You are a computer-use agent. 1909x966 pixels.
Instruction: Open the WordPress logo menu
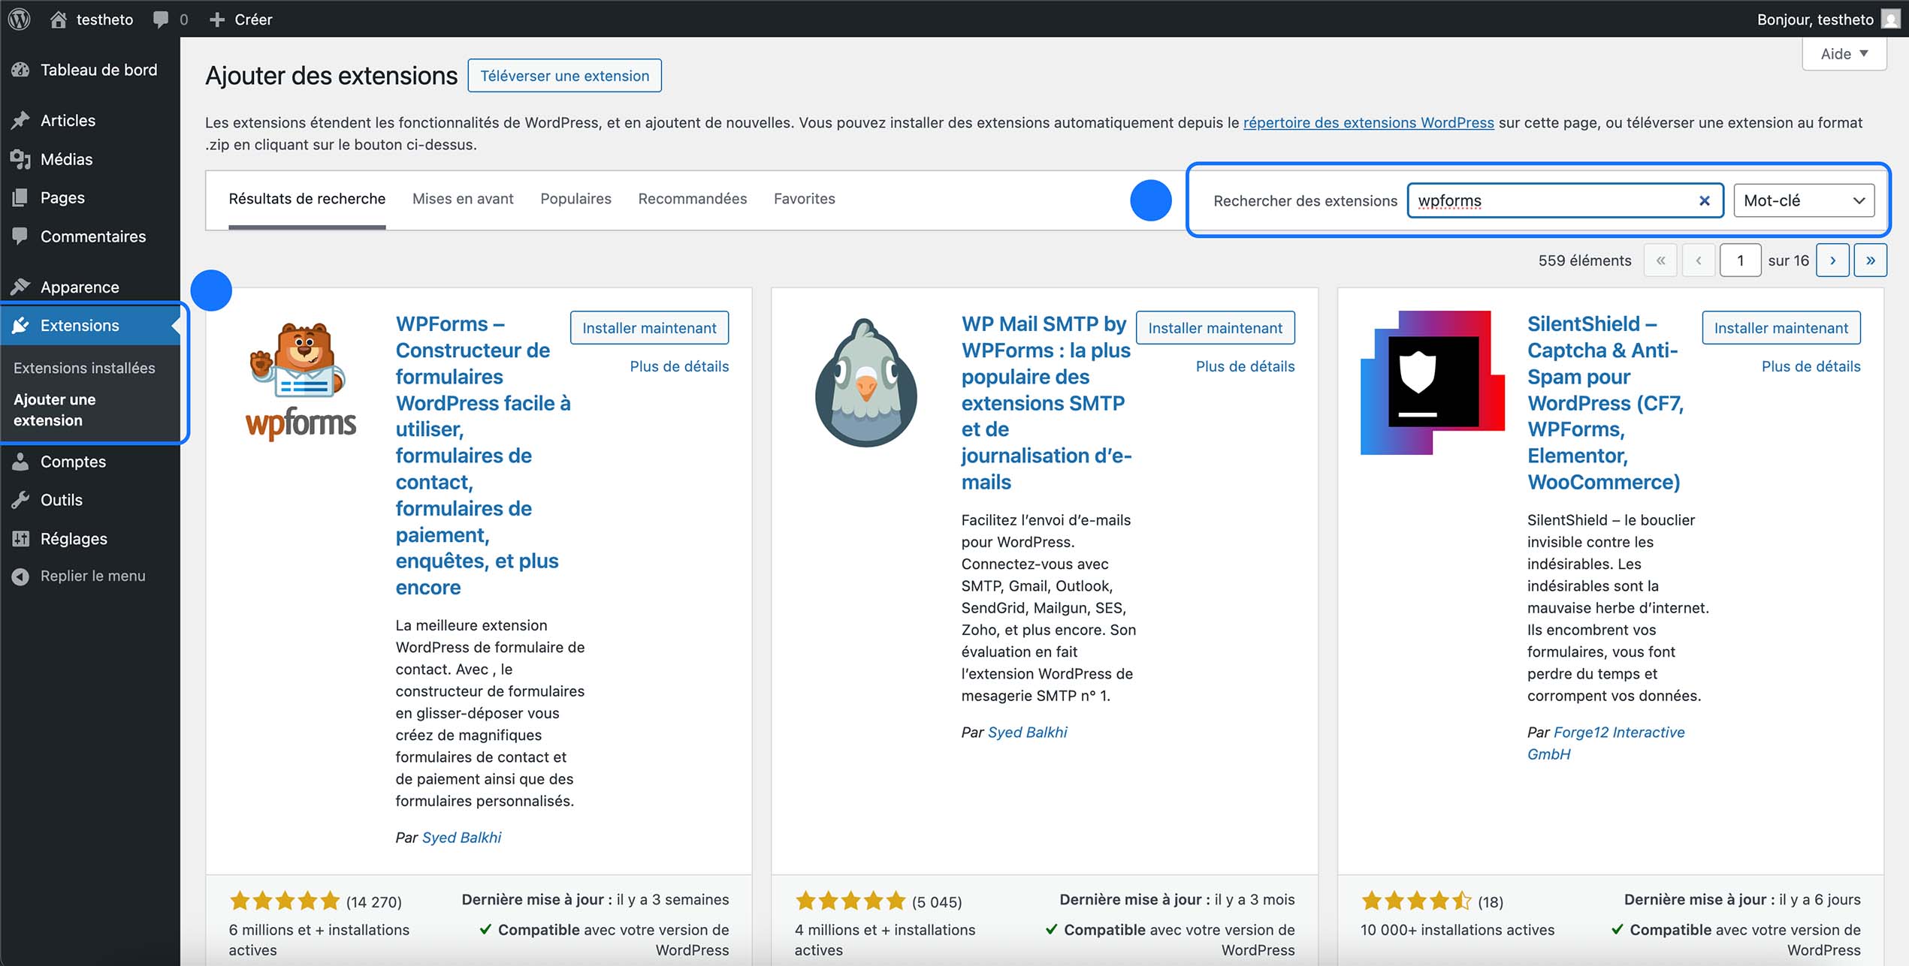pos(18,19)
